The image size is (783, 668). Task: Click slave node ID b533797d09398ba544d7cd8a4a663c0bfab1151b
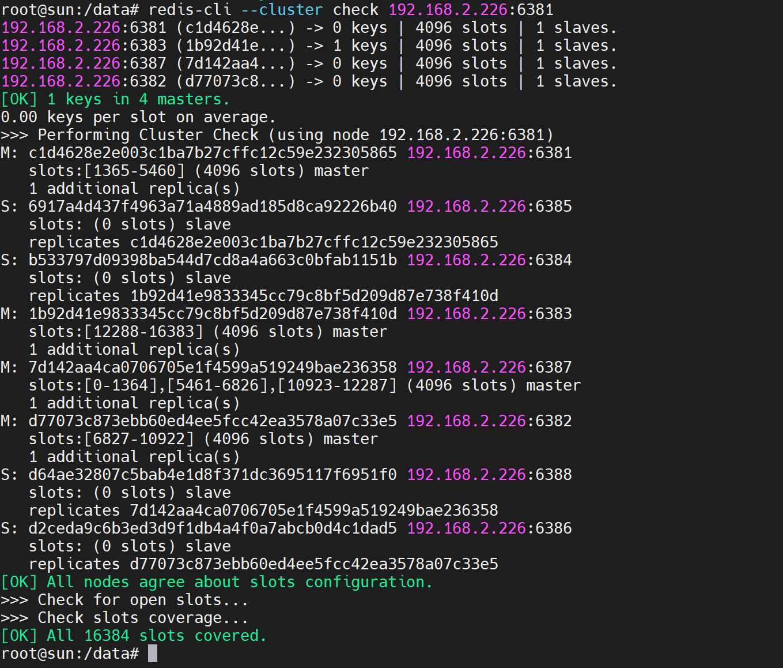tap(213, 260)
